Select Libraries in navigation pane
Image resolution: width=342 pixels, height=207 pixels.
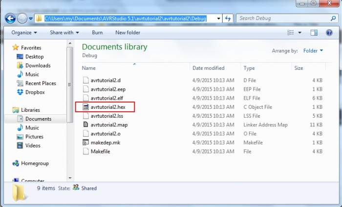coord(30,110)
